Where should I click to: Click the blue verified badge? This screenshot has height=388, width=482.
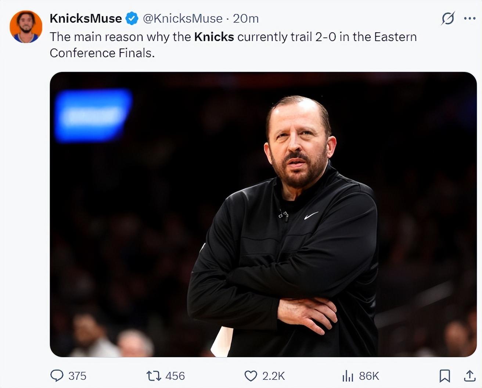(x=132, y=18)
